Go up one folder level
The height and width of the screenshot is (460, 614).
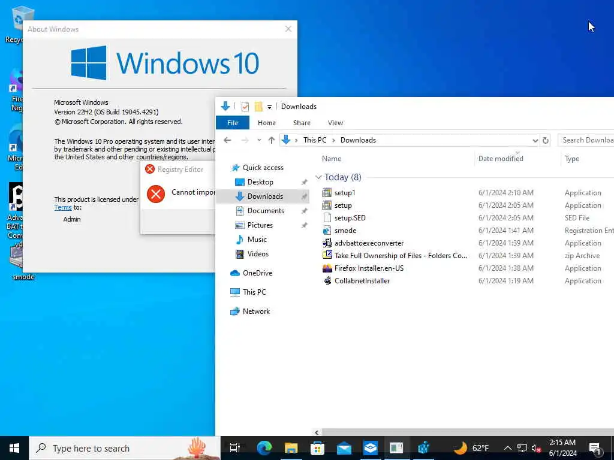pos(272,140)
